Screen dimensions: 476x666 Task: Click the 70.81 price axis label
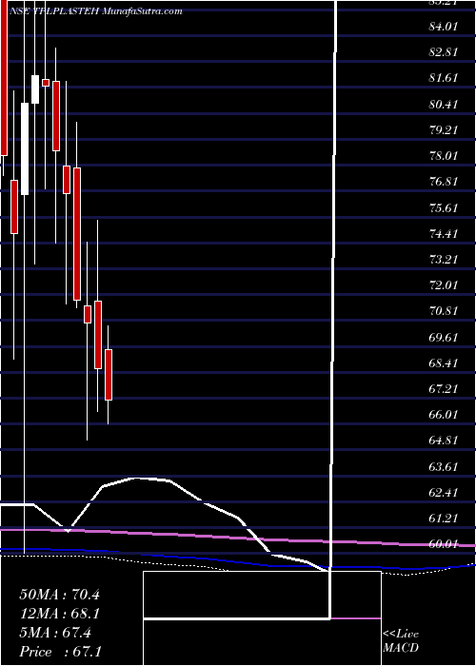pos(444,311)
